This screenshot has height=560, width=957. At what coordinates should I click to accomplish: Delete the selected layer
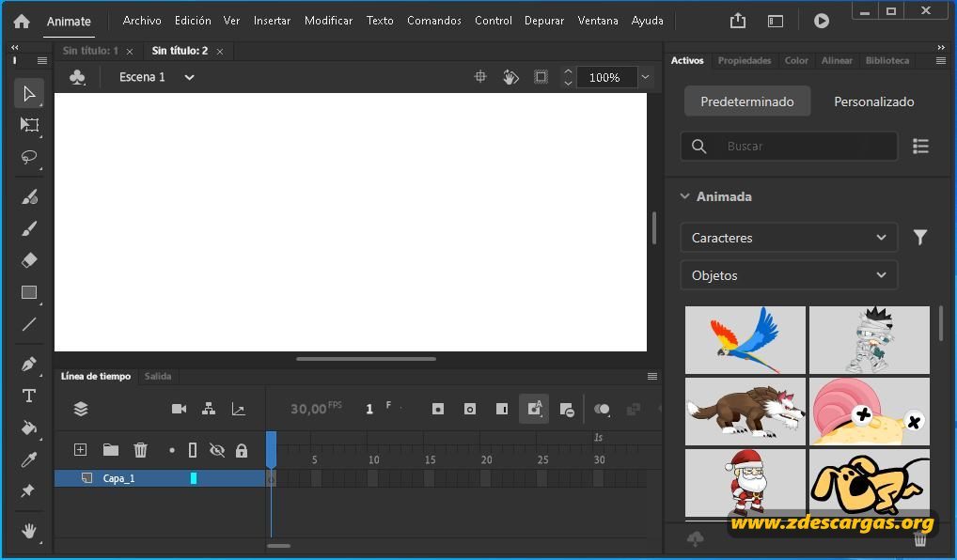click(140, 450)
